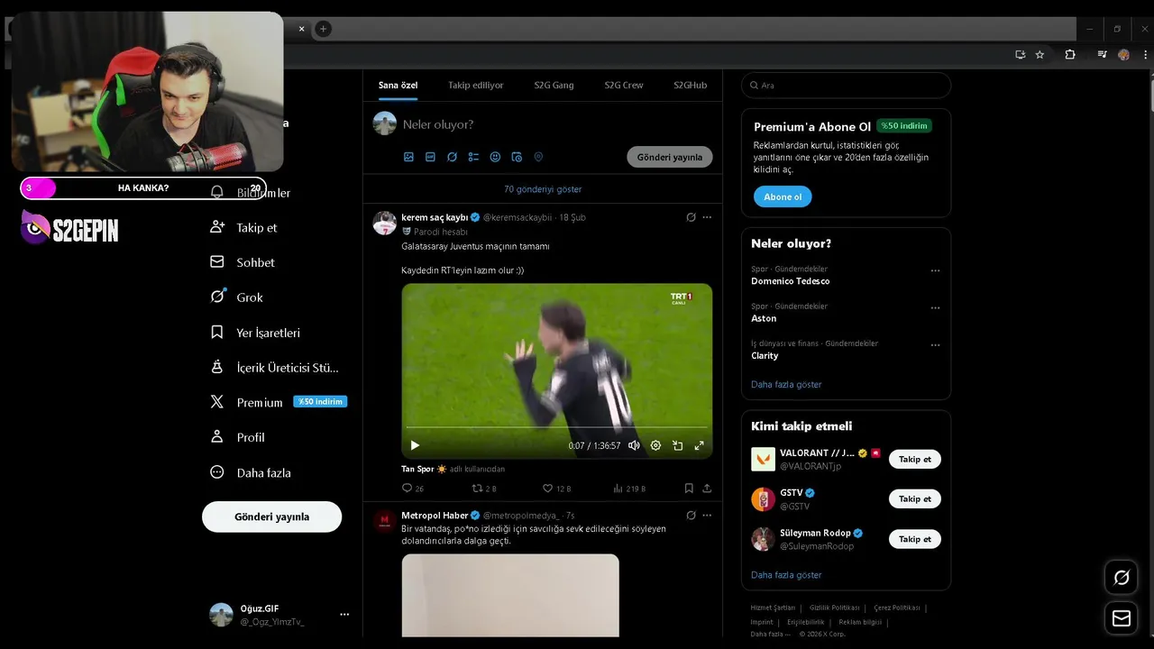
Task: Open more options on kerem saç kaybı post
Action: pos(707,217)
